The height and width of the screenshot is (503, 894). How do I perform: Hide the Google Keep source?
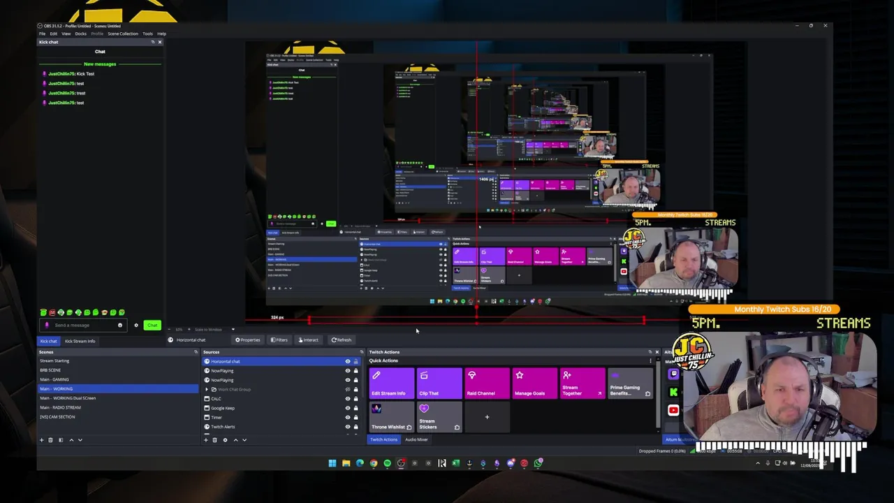pos(347,408)
